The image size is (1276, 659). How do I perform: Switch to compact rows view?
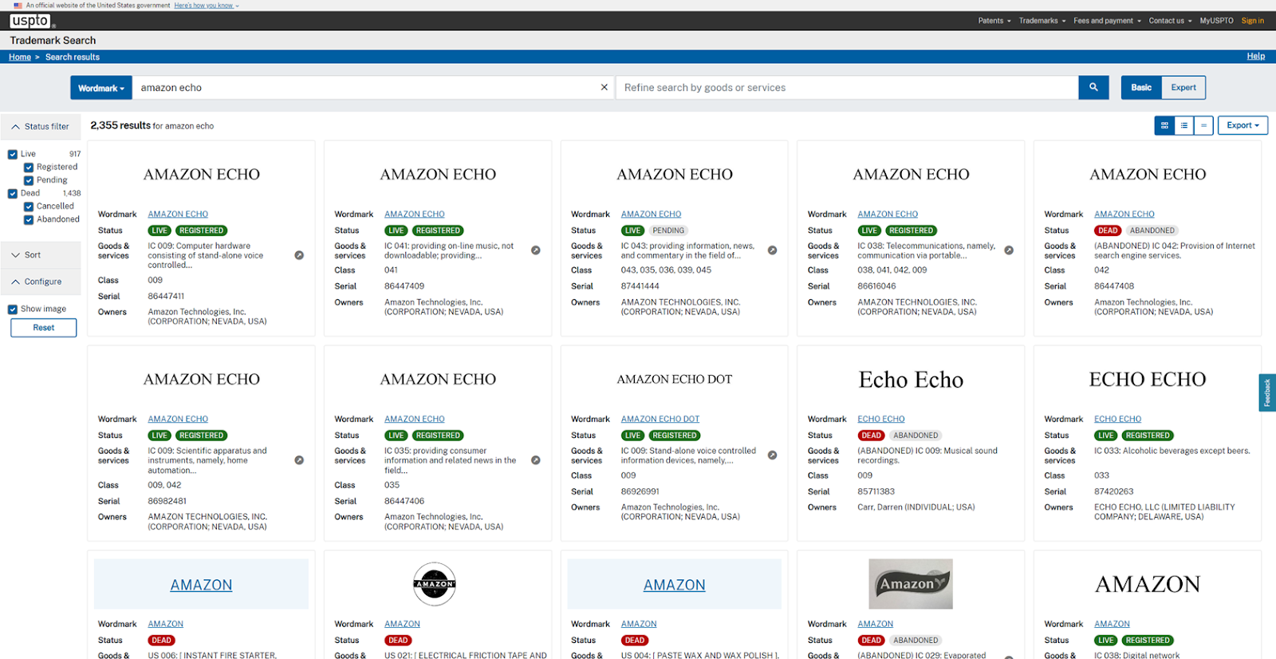tap(1203, 125)
